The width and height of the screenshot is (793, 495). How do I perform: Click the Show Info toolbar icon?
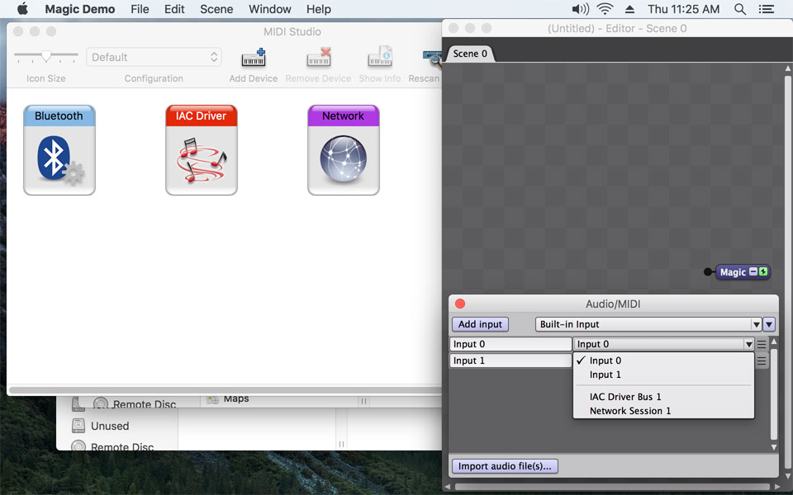pyautogui.click(x=380, y=58)
